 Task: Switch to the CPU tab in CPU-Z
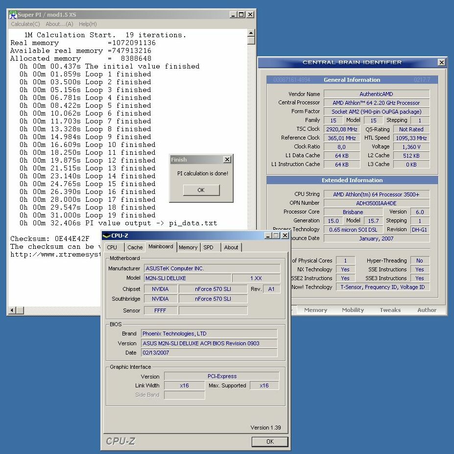click(112, 247)
